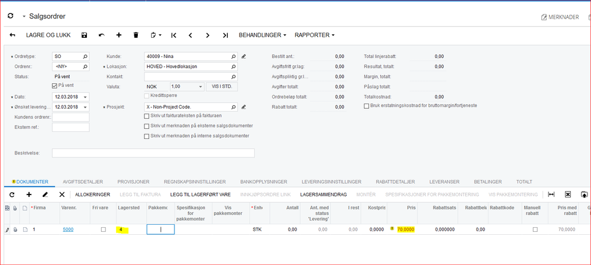
Task: Expand the RAPPORTER menu
Action: [314, 35]
